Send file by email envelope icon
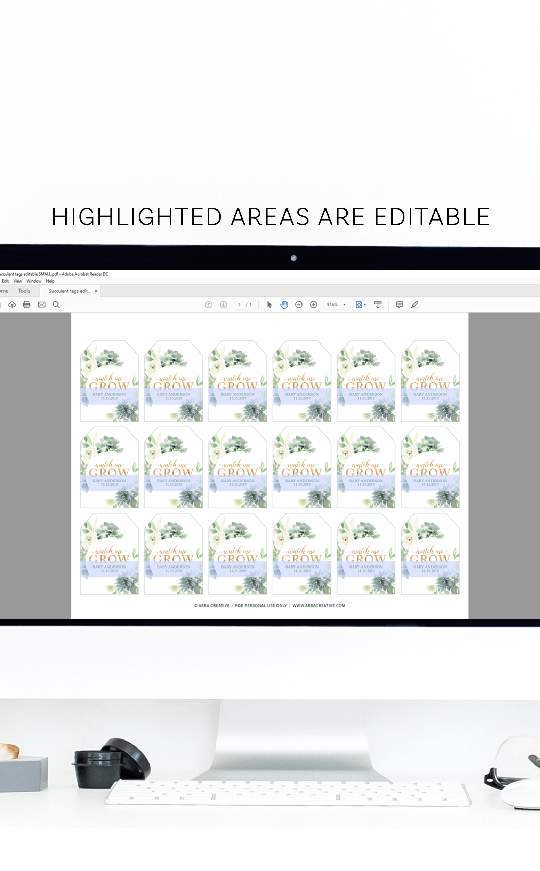This screenshot has height=871, width=540. coord(41,304)
